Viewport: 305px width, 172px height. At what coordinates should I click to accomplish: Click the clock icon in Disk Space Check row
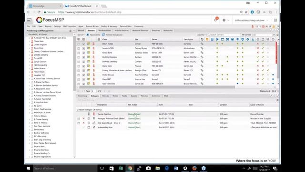(89, 123)
